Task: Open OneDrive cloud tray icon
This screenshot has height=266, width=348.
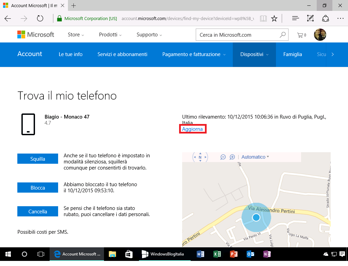Action: [326, 254]
